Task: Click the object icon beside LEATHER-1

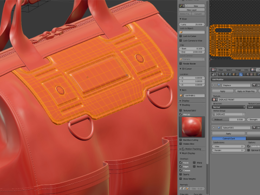Action: point(181,95)
